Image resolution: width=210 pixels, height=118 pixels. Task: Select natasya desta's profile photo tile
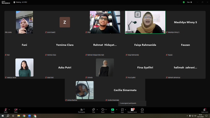point(24,68)
